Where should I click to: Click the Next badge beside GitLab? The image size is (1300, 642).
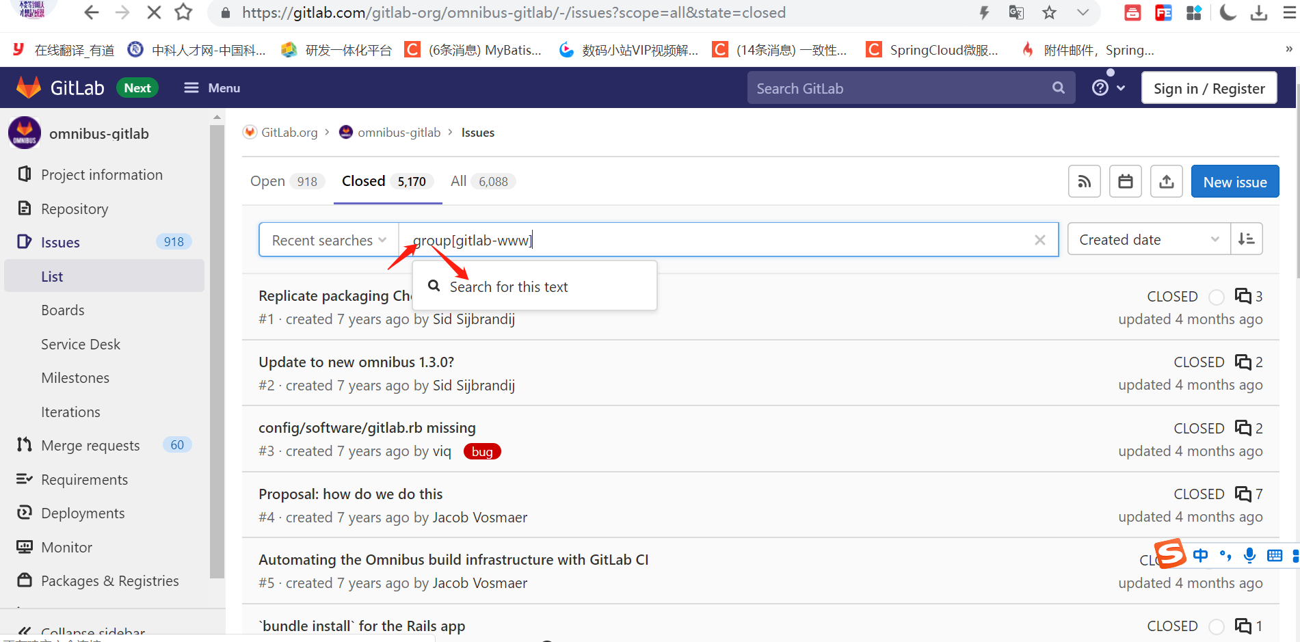[x=137, y=88]
